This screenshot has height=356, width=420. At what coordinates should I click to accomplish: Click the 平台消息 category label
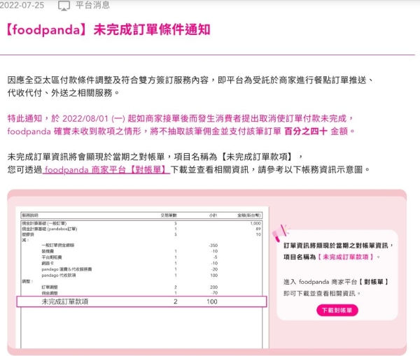coord(92,6)
